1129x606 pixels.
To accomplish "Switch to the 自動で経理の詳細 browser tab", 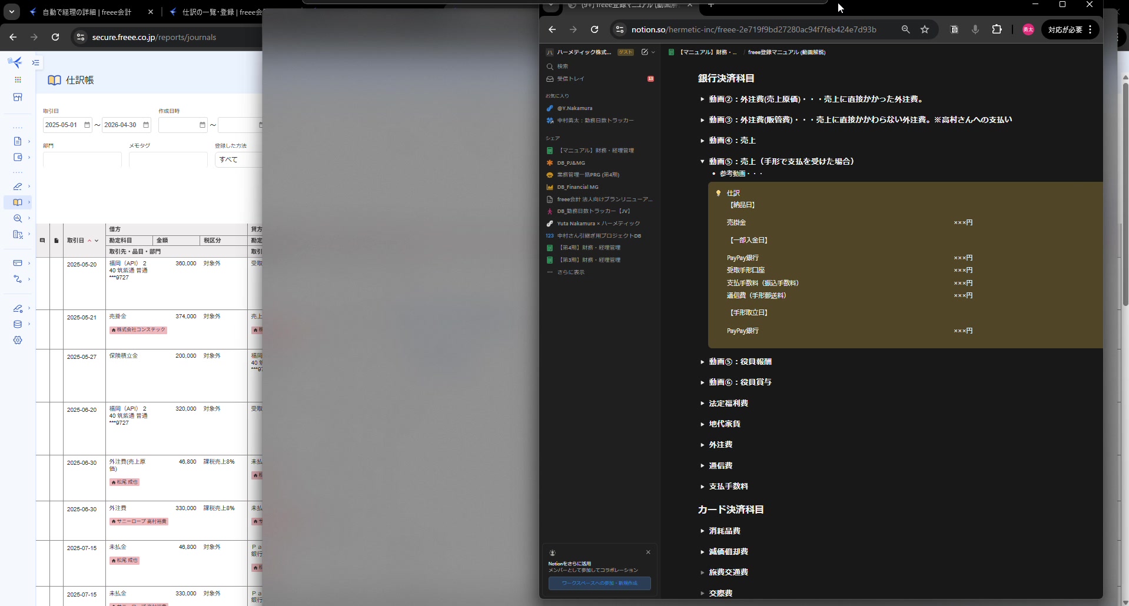I will tap(87, 12).
